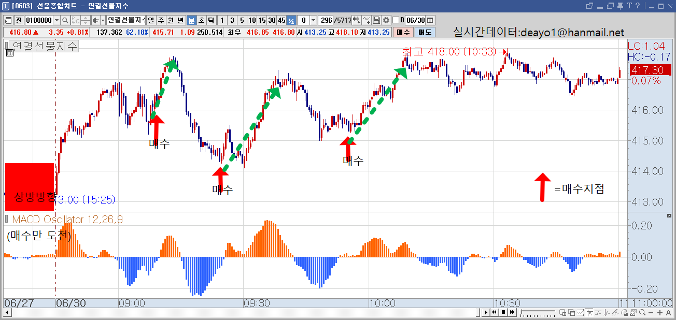Select the 초 (seconds) period tab

point(201,20)
